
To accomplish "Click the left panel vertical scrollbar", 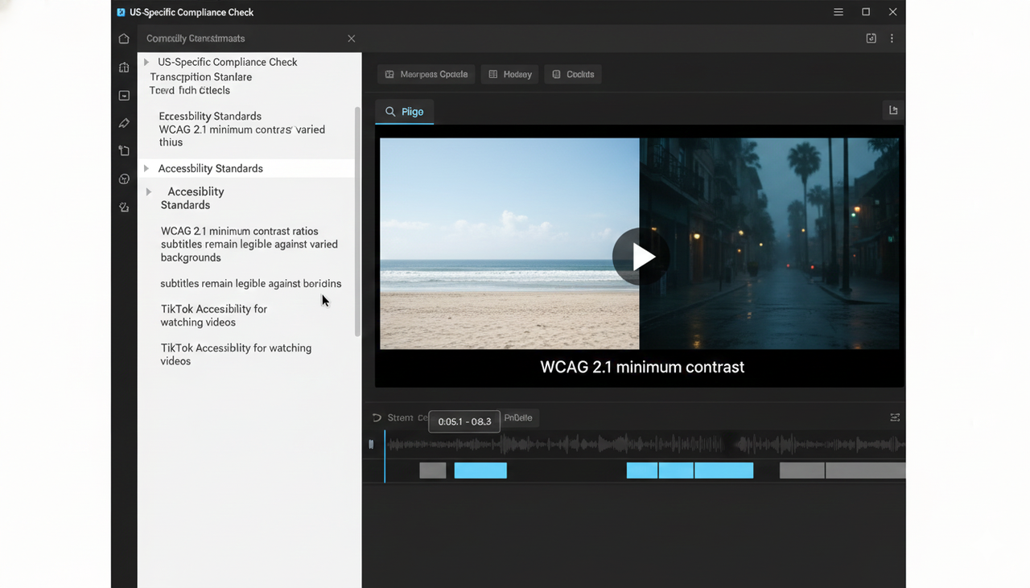I will click(x=357, y=221).
